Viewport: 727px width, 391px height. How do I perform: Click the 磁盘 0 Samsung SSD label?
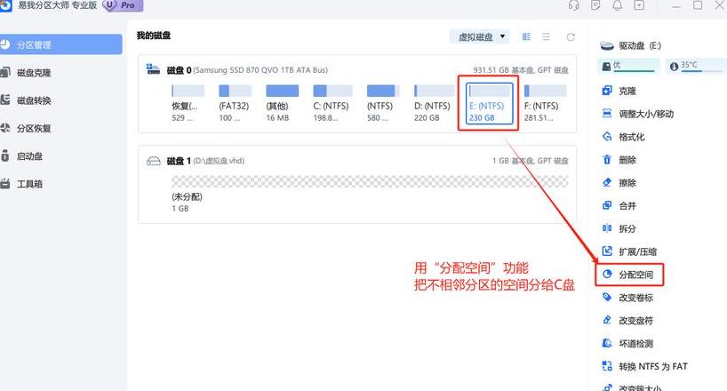tap(247, 70)
